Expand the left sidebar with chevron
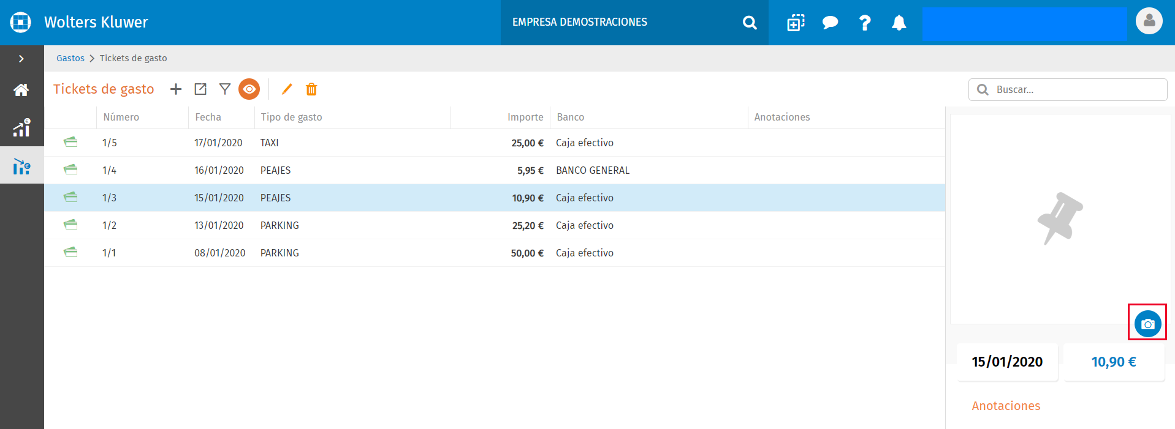1175x429 pixels. [x=21, y=59]
